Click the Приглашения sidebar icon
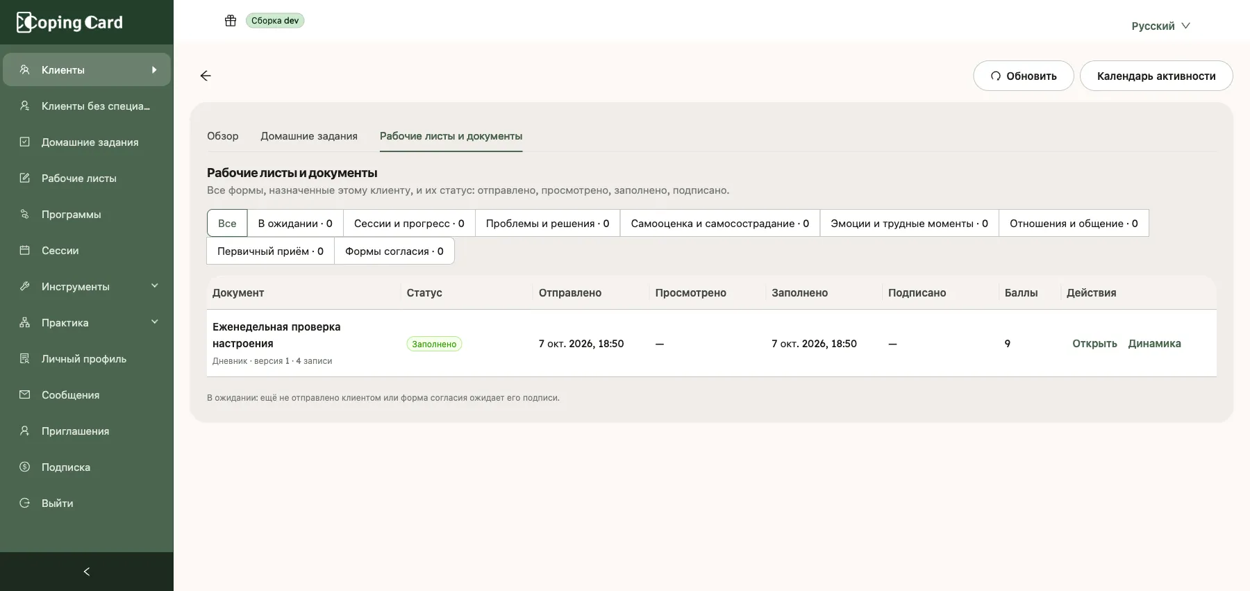The image size is (1250, 591). [25, 431]
